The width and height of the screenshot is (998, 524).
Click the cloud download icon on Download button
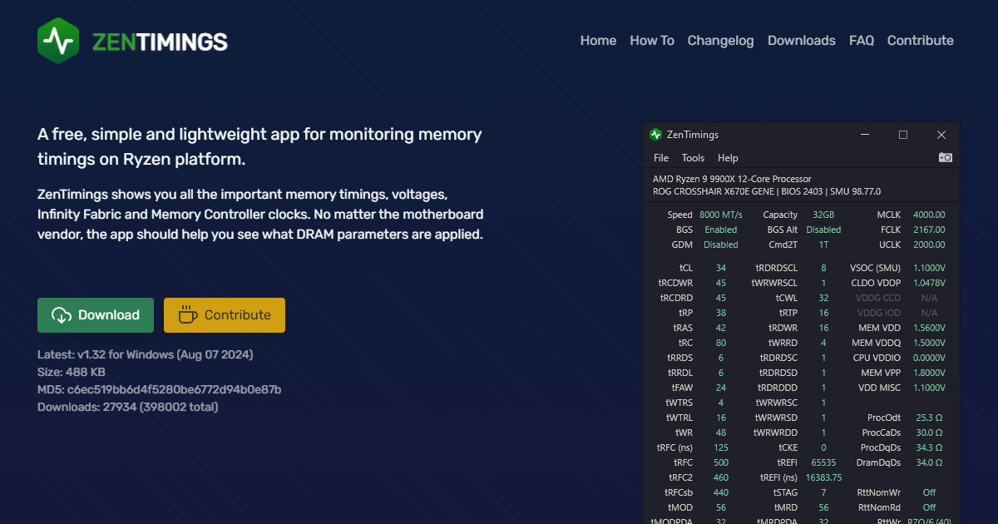(x=62, y=315)
